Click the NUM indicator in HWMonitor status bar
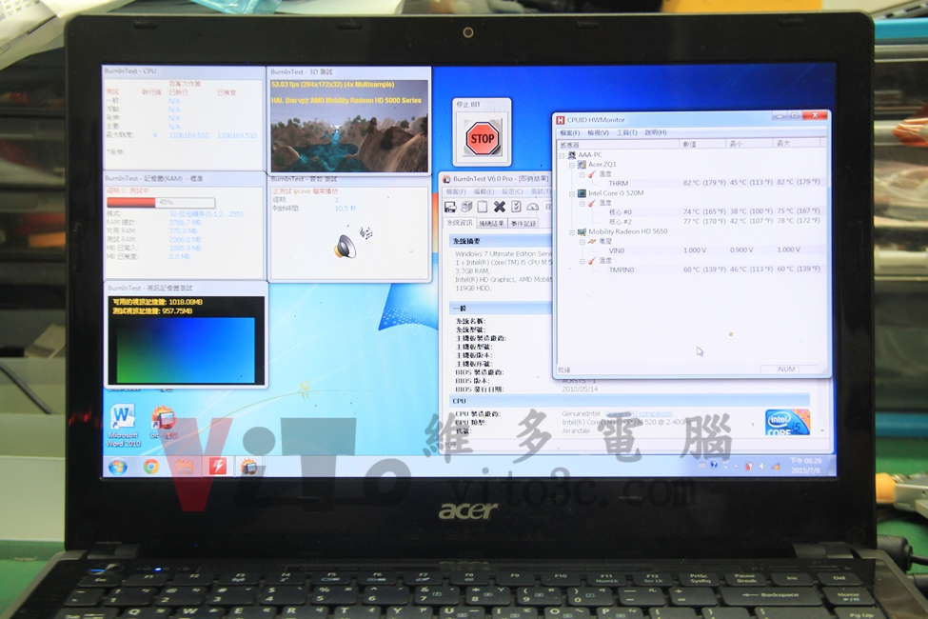This screenshot has width=928, height=619. [x=786, y=369]
